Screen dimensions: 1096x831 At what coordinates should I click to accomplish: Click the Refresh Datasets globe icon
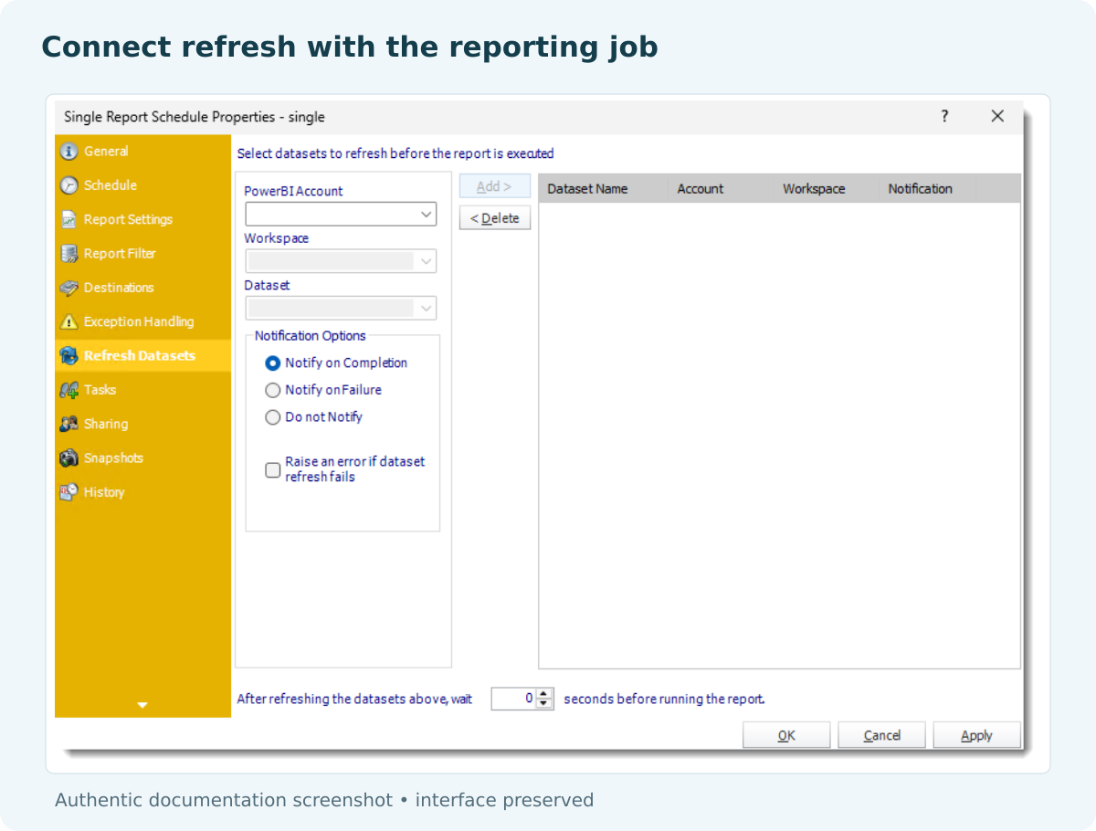click(68, 356)
